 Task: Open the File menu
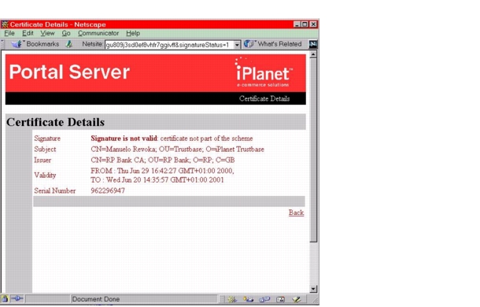point(9,33)
